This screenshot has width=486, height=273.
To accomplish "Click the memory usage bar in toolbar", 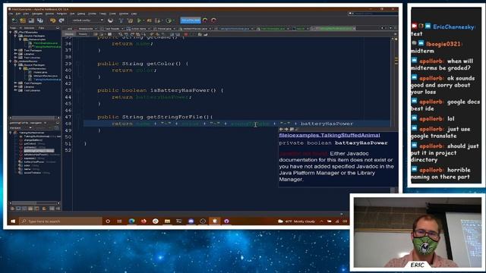I will coord(191,20).
